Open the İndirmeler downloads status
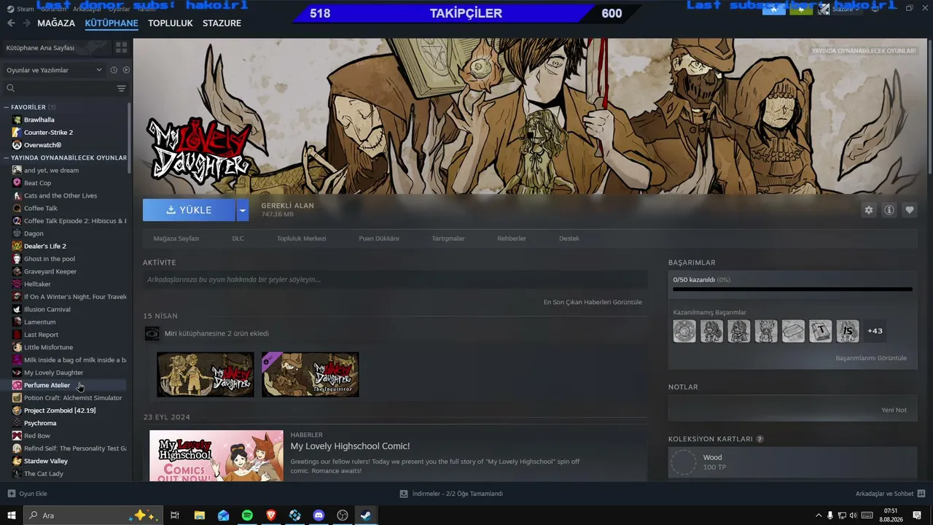The image size is (933, 525). (451, 494)
